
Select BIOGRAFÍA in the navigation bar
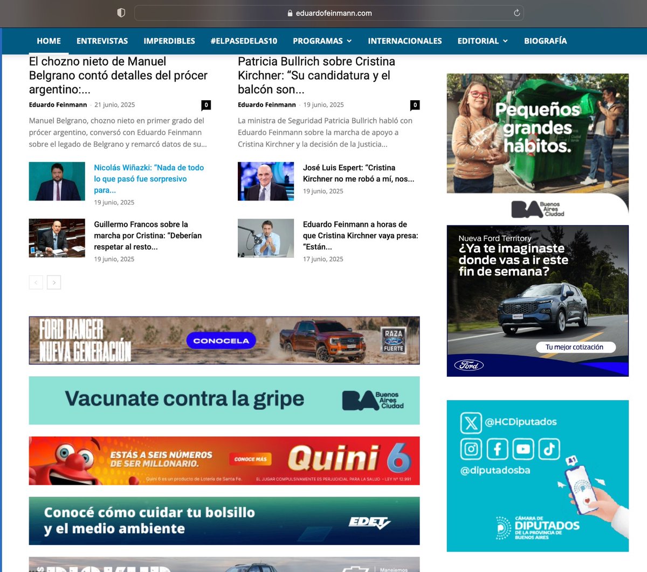(x=545, y=40)
